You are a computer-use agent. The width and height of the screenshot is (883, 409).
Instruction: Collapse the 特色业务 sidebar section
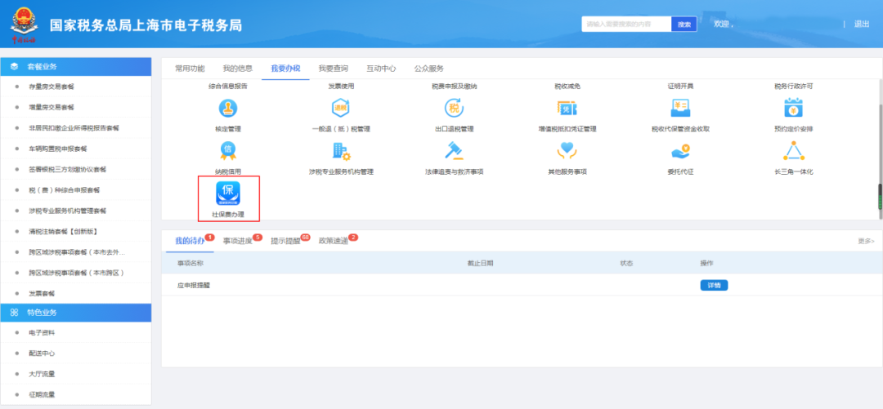coord(75,313)
